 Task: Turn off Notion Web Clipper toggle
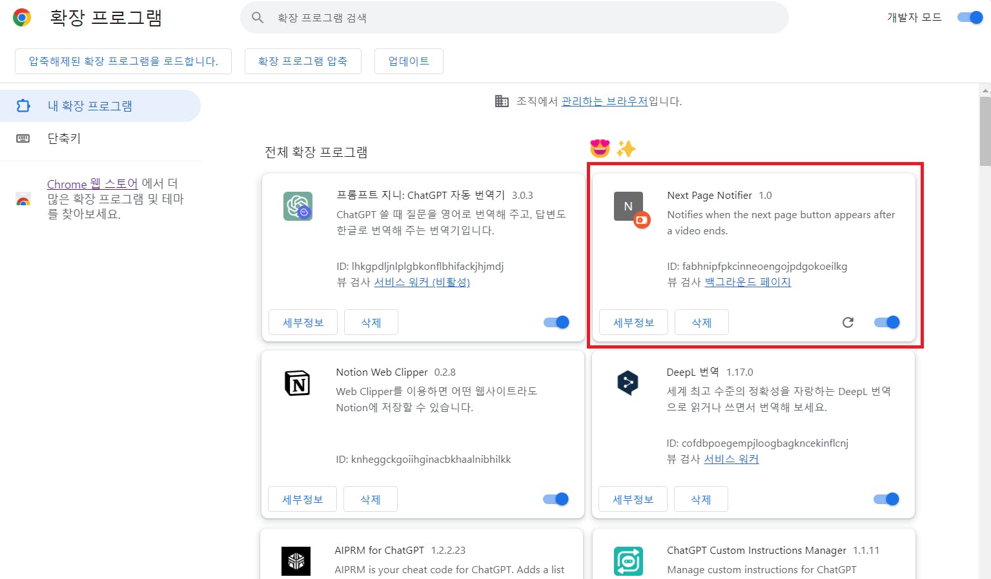pyautogui.click(x=556, y=499)
